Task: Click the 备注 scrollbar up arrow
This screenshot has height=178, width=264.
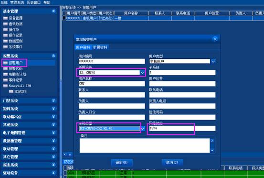Action: pos(212,141)
